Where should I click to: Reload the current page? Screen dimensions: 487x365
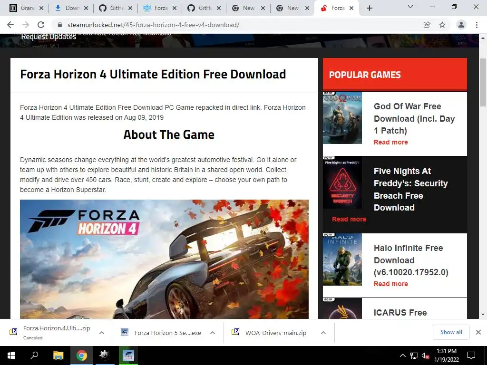click(41, 25)
